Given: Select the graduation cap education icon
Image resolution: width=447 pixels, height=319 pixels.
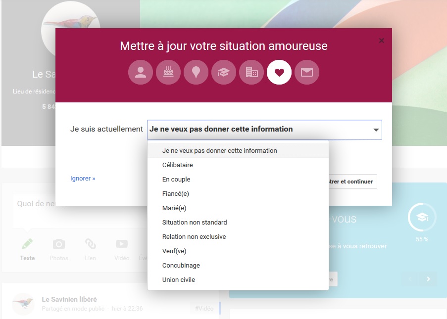Looking at the screenshot, I should coord(223,72).
